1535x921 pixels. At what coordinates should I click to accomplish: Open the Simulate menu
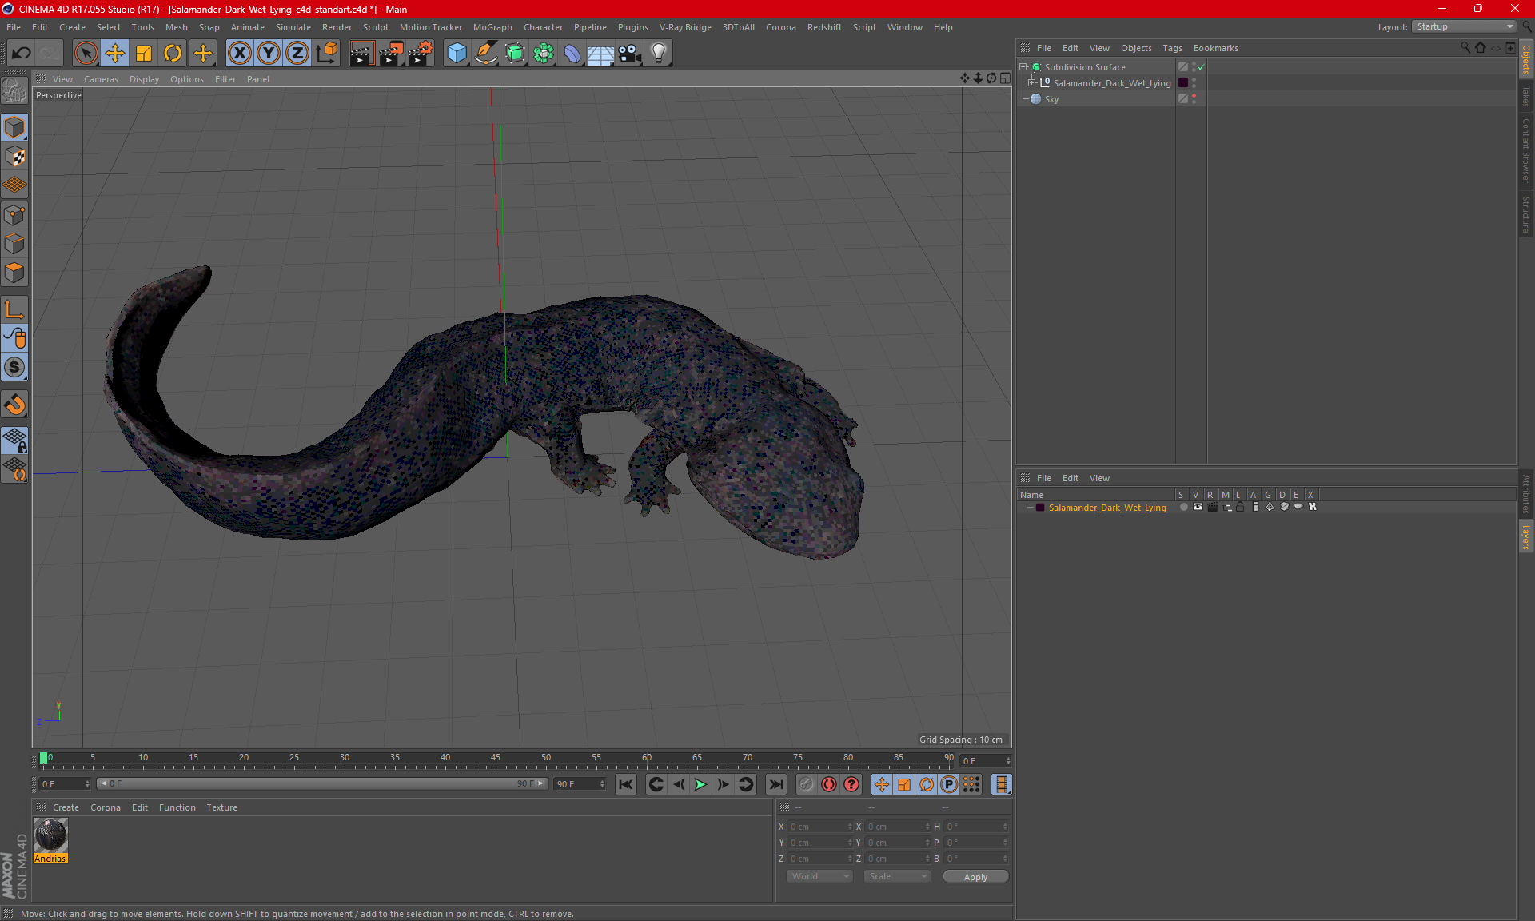click(x=293, y=27)
